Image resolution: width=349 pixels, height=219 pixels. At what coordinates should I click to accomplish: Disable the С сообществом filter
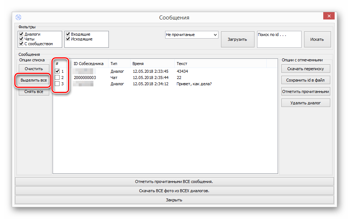pos(21,44)
